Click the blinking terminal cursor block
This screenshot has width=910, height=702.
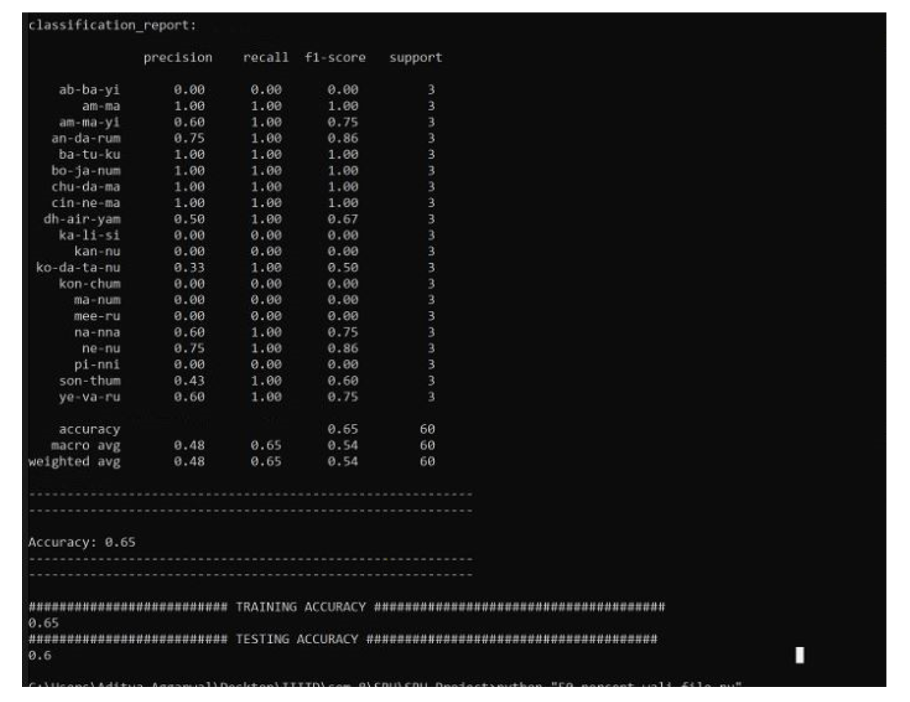pyautogui.click(x=800, y=655)
